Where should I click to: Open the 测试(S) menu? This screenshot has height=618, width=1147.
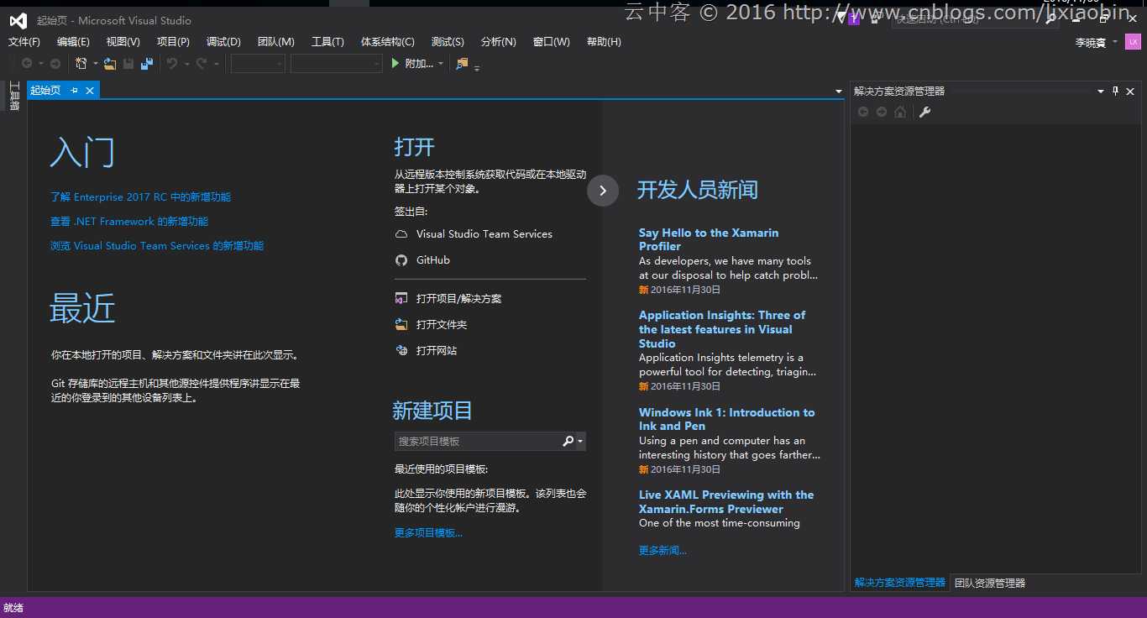pos(448,42)
